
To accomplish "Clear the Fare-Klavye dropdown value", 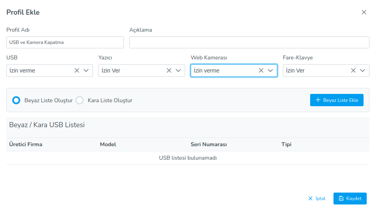I will click(x=353, y=71).
